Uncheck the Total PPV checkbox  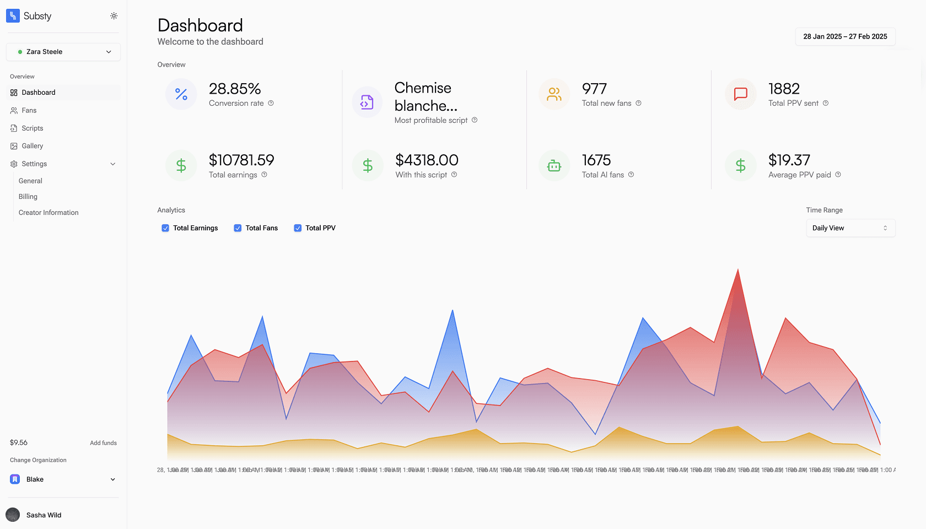pyautogui.click(x=298, y=228)
